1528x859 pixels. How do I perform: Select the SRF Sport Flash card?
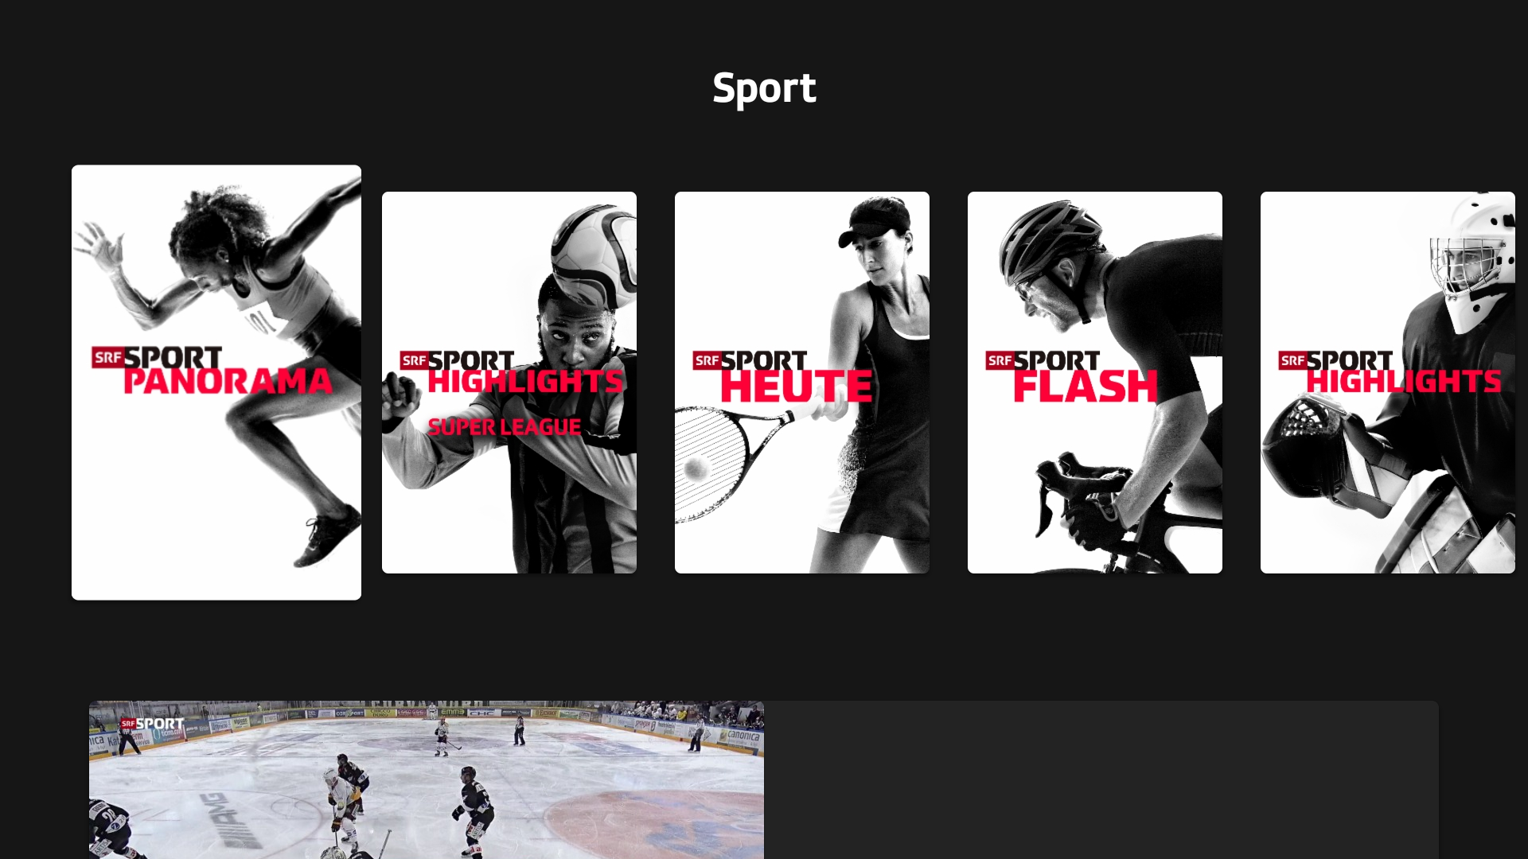click(x=1095, y=383)
